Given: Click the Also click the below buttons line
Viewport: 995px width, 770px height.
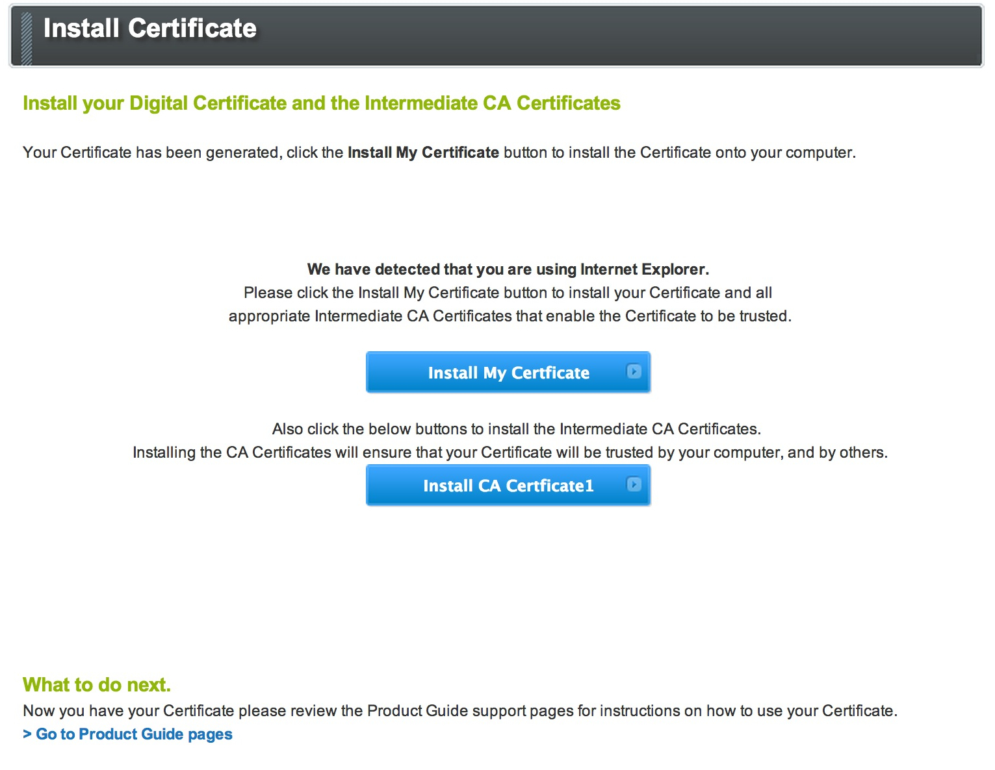Looking at the screenshot, I should (516, 429).
